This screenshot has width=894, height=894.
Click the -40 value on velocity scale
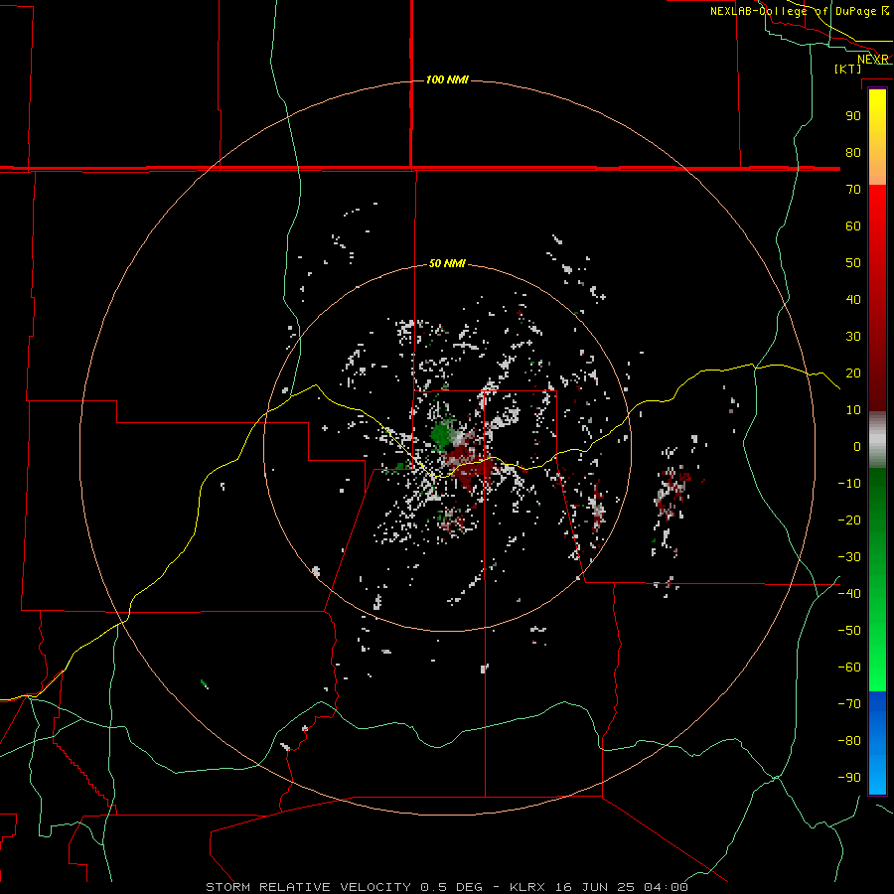[849, 594]
